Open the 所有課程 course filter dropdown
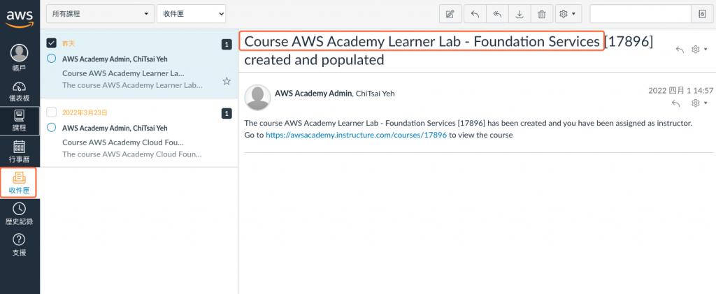Image resolution: width=716 pixels, height=294 pixels. click(x=100, y=14)
